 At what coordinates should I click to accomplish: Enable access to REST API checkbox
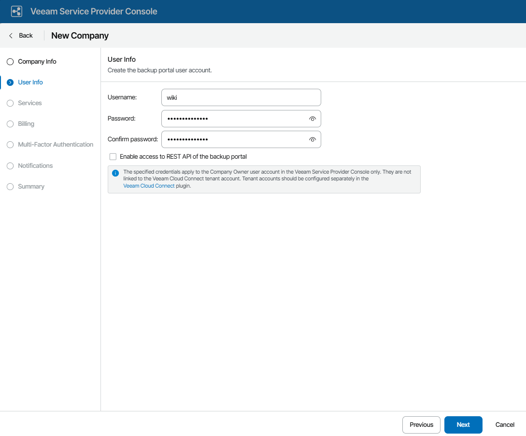tap(113, 157)
